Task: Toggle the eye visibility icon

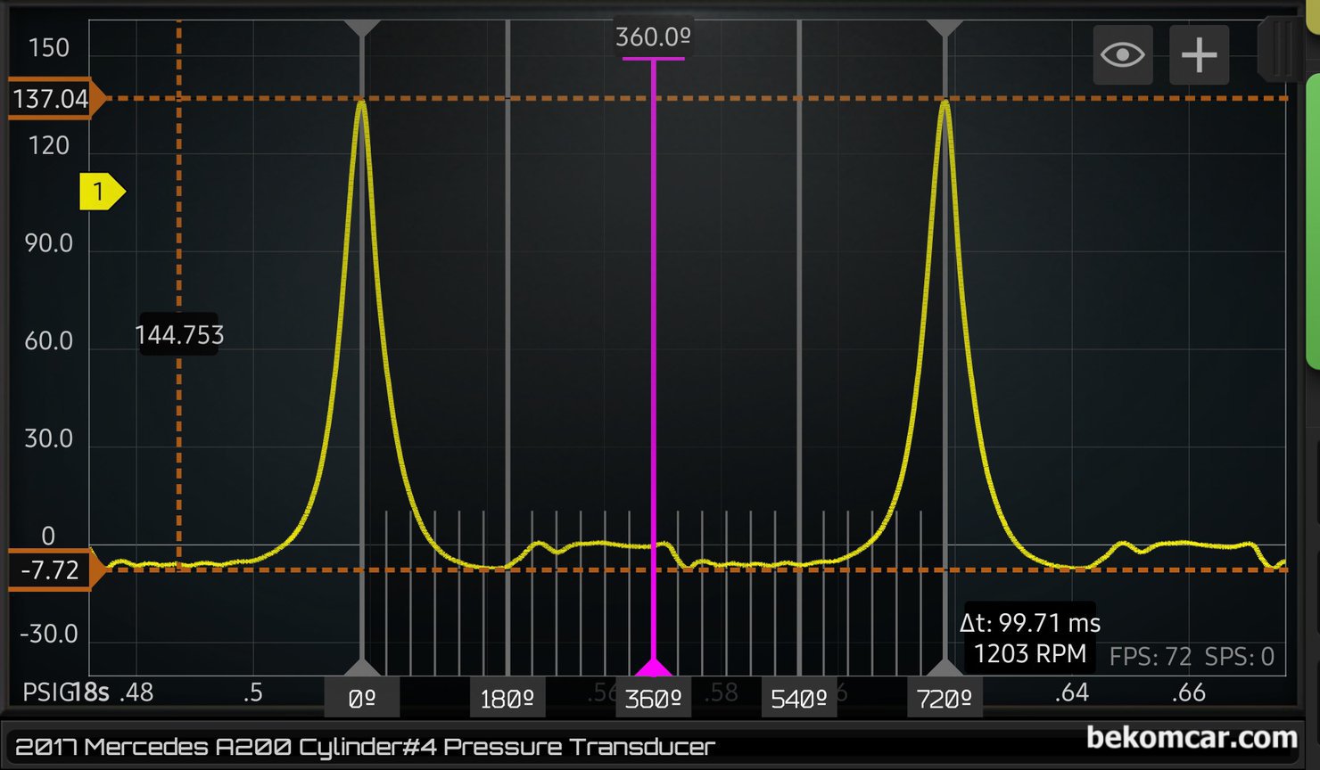Action: [1122, 55]
